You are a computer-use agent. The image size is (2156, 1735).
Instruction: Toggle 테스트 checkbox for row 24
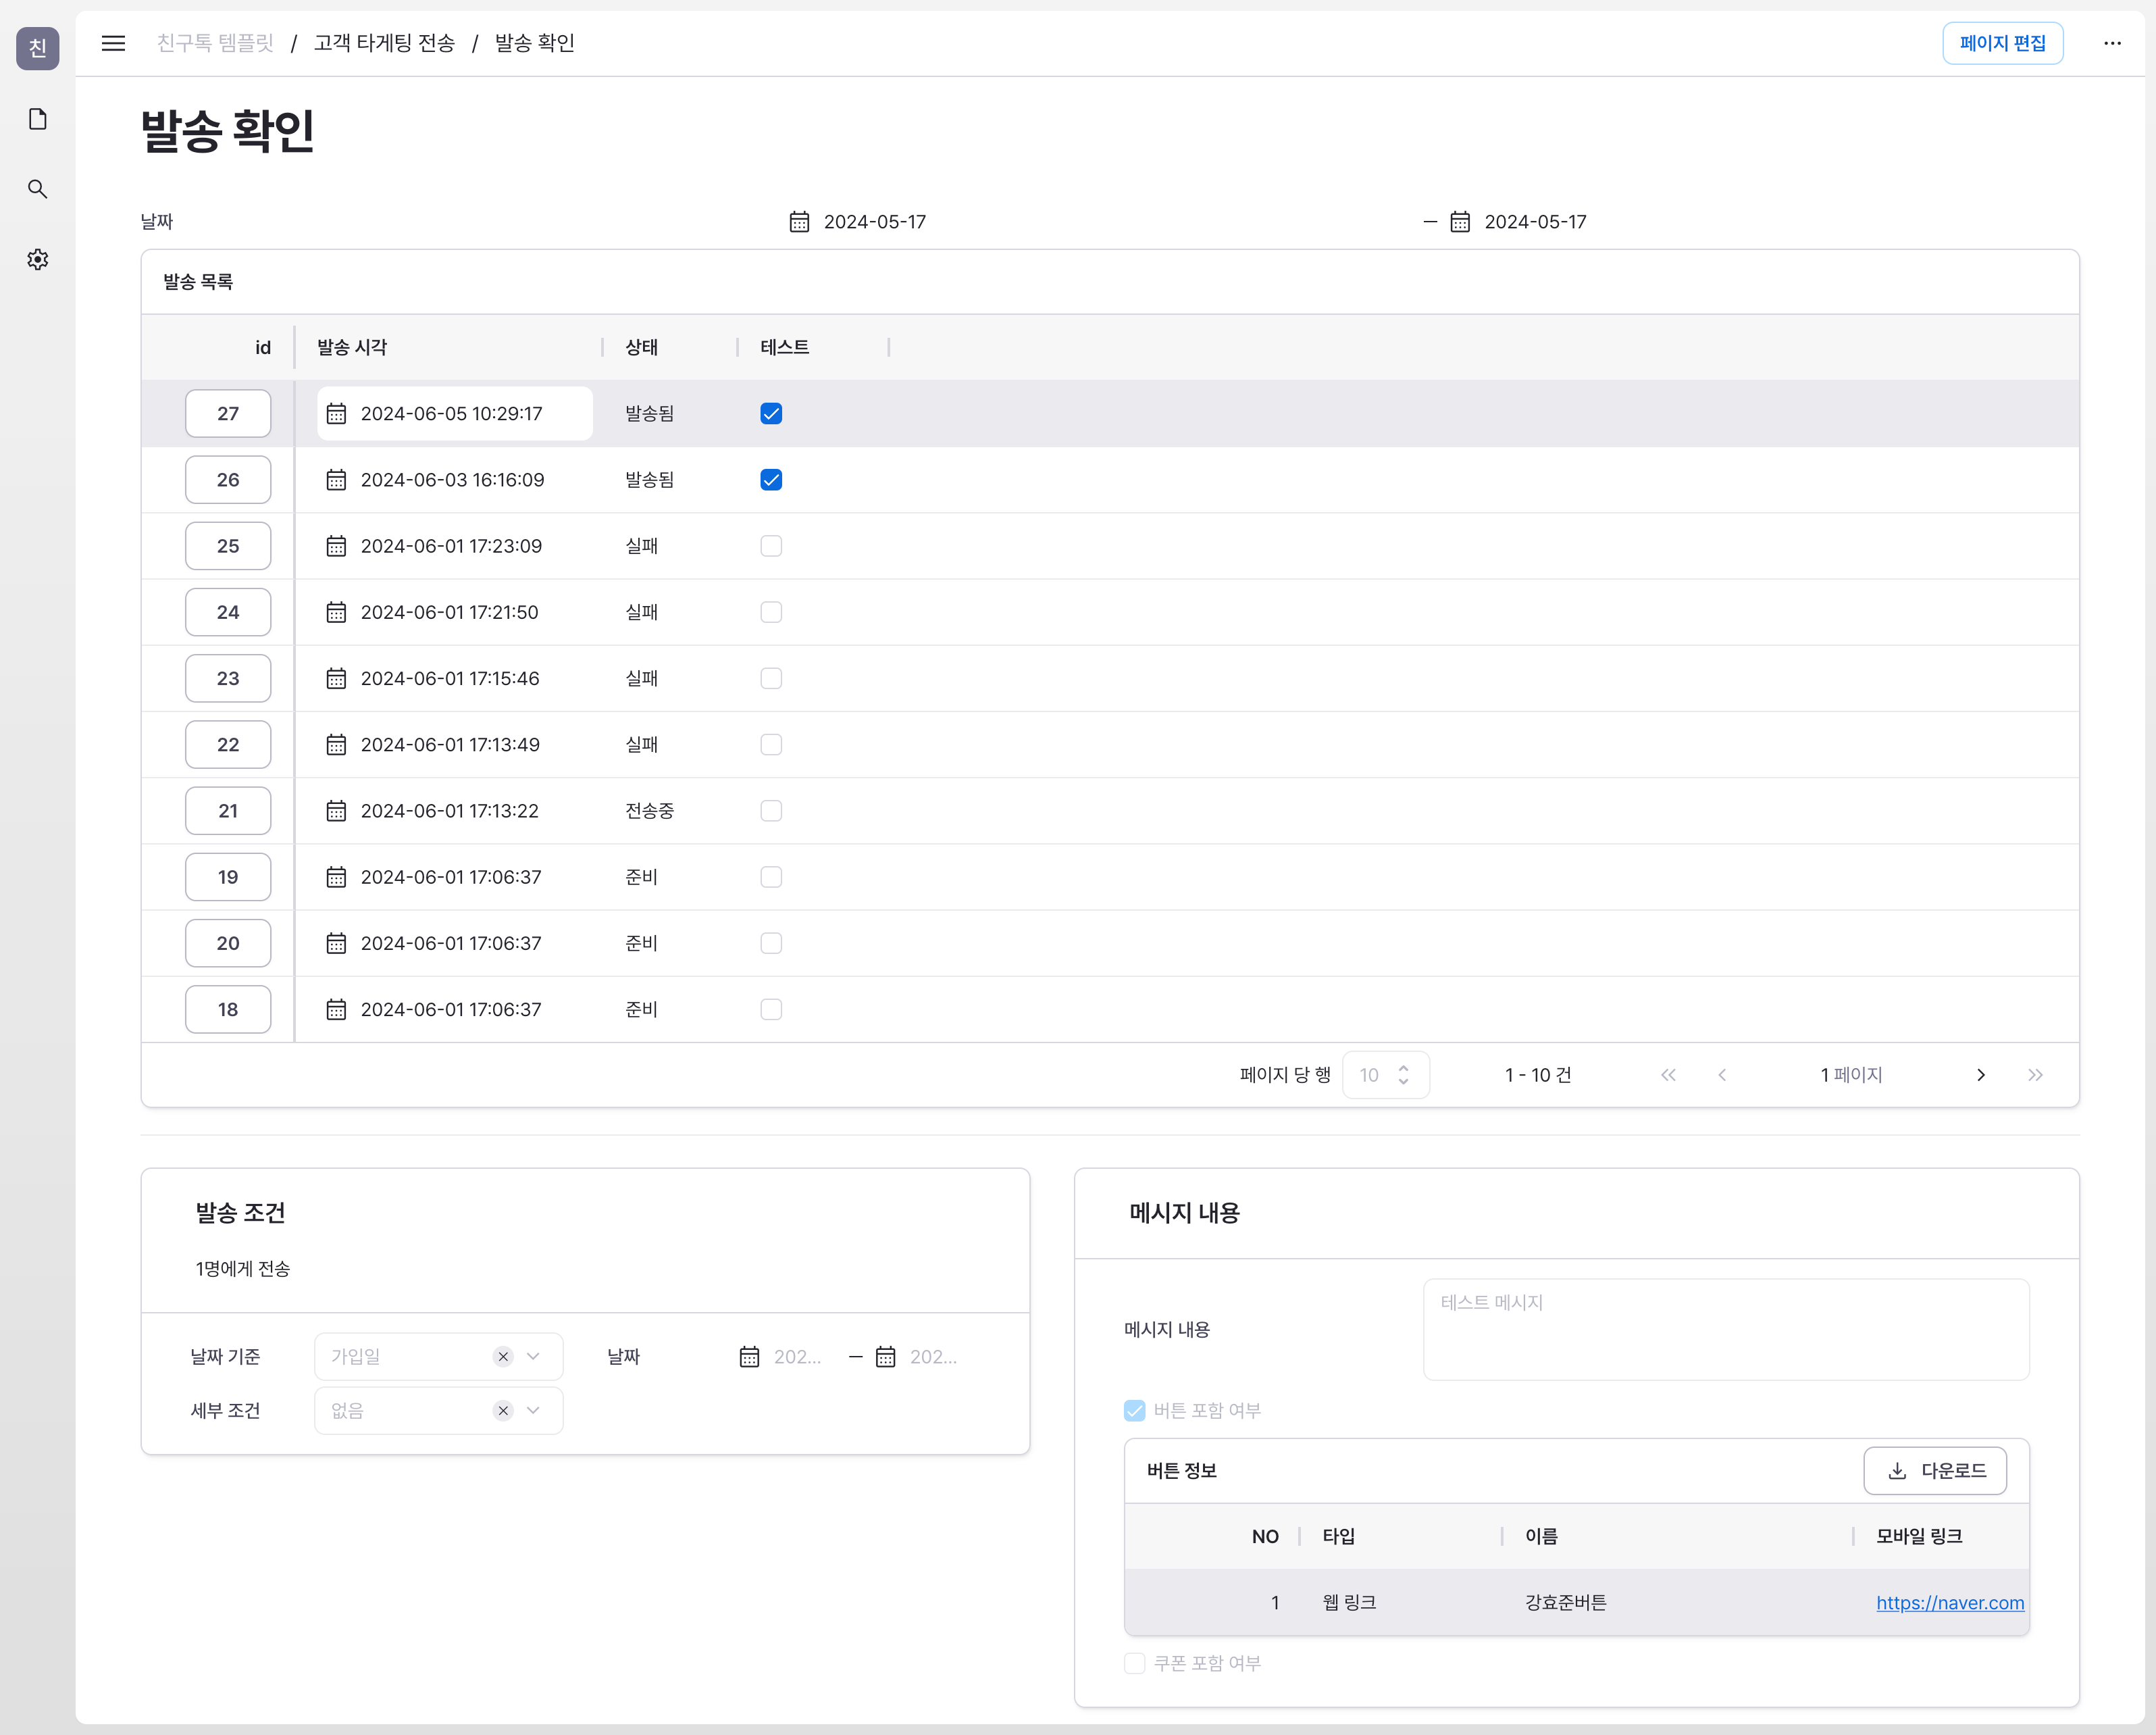[771, 612]
